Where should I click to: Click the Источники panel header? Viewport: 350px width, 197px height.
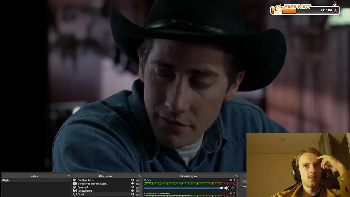tap(107, 176)
